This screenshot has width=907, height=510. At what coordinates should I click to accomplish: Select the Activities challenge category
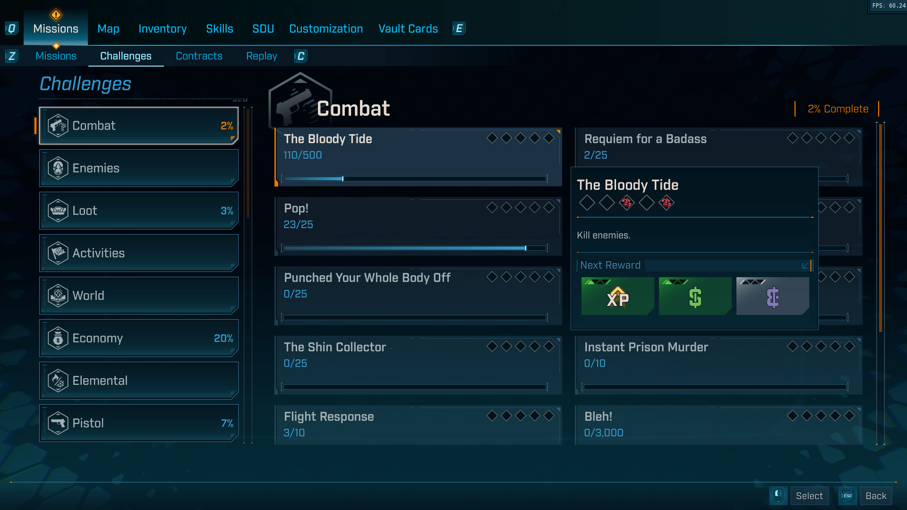139,253
